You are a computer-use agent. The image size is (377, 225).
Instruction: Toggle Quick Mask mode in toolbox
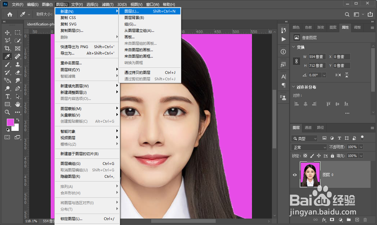click(7, 137)
